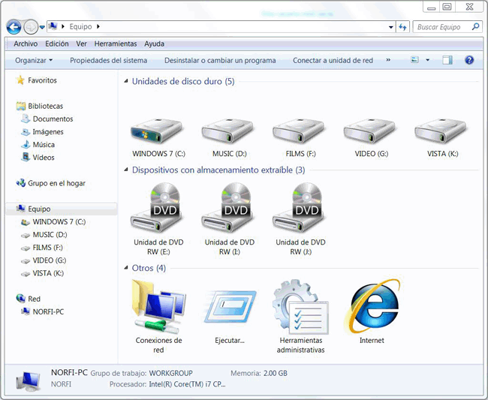Select NORFI-PC under Red

pos(48,311)
